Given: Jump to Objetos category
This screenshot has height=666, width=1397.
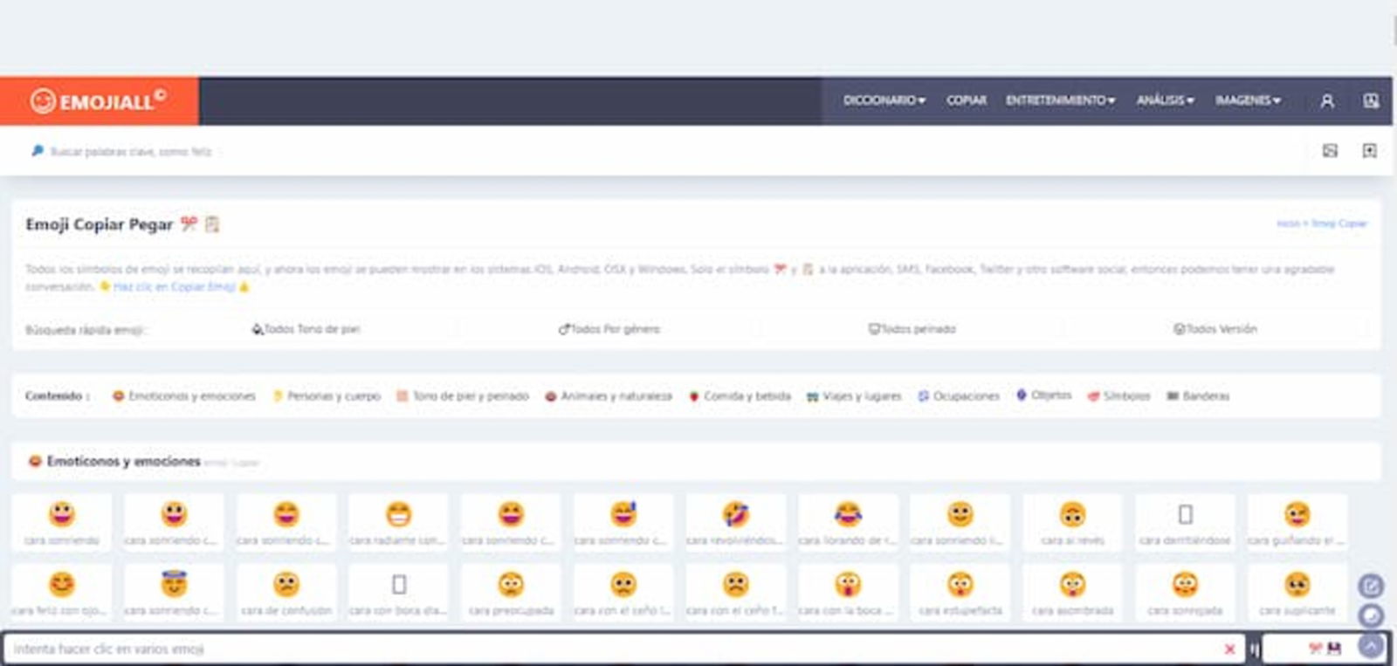Looking at the screenshot, I should [x=1043, y=395].
